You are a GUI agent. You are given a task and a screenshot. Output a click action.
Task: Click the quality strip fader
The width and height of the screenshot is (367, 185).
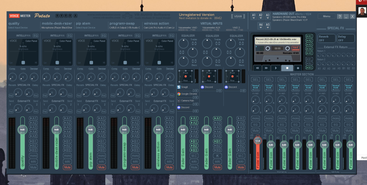pyautogui.click(x=23, y=130)
